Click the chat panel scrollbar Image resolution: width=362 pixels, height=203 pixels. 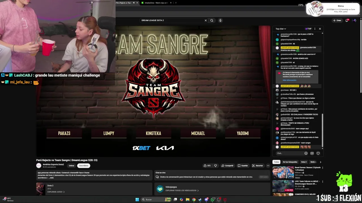pyautogui.click(x=322, y=131)
